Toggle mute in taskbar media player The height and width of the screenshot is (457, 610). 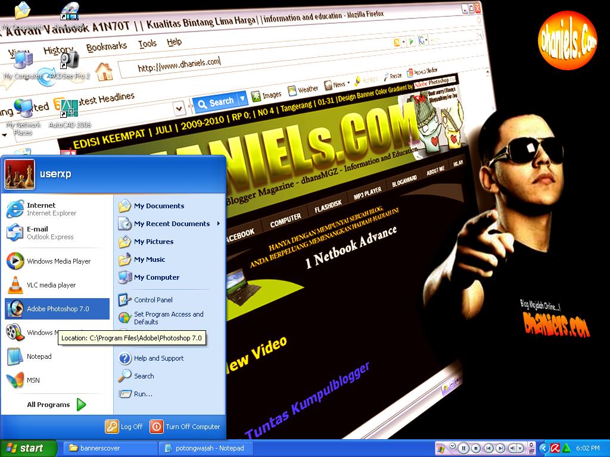click(x=512, y=449)
